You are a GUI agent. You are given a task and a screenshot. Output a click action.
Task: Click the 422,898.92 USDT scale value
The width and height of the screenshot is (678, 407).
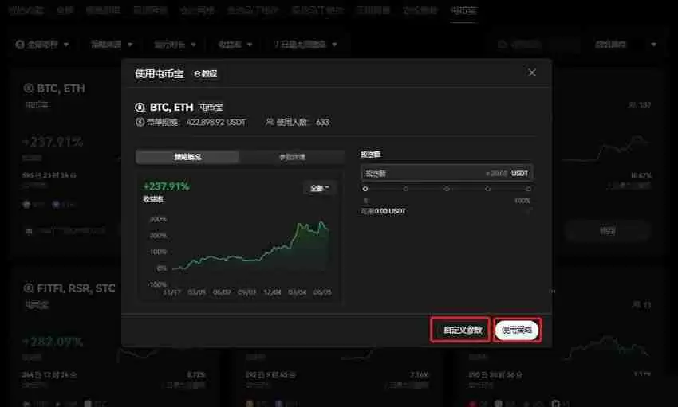click(216, 122)
